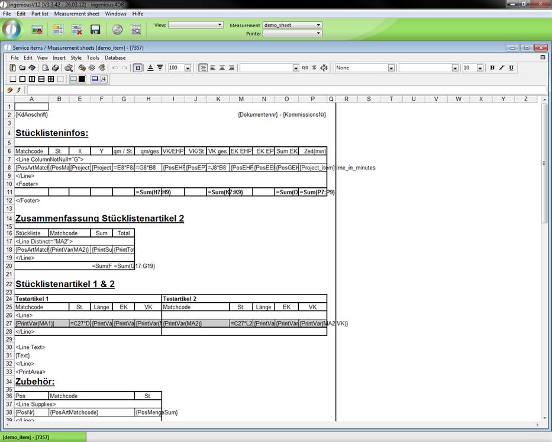This screenshot has width=552, height=442.
Task: Click the coin currency icon
Action: click(117, 29)
